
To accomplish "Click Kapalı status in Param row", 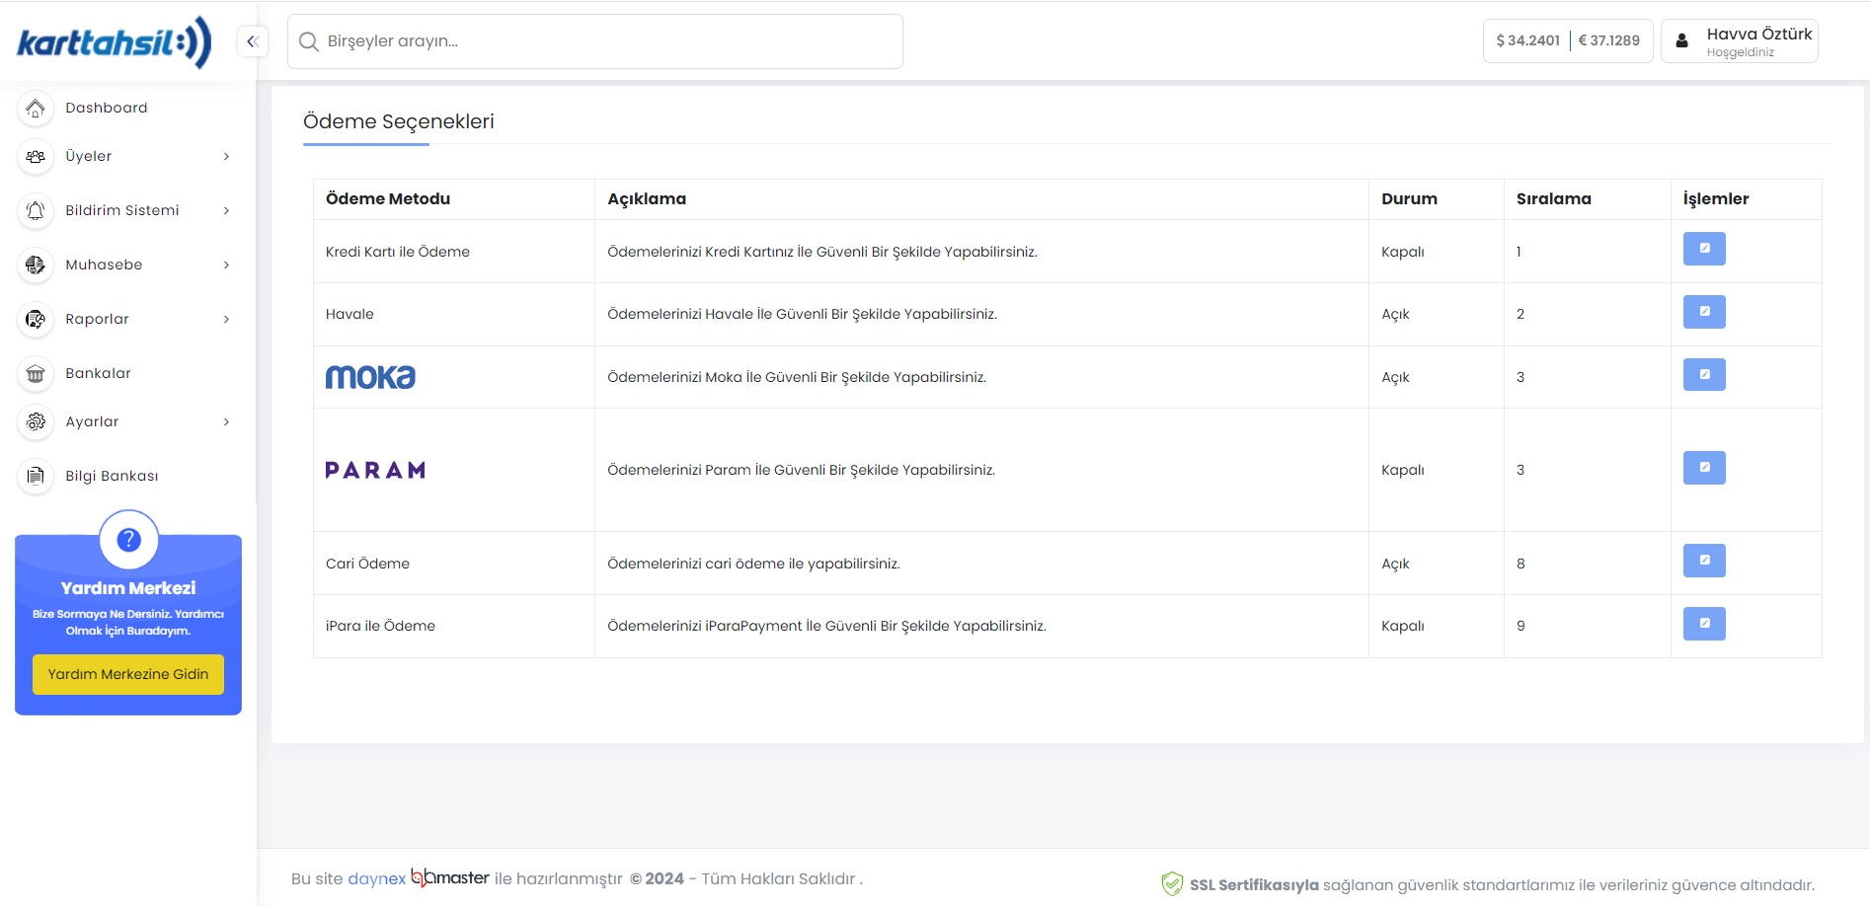I will pos(1403,470).
